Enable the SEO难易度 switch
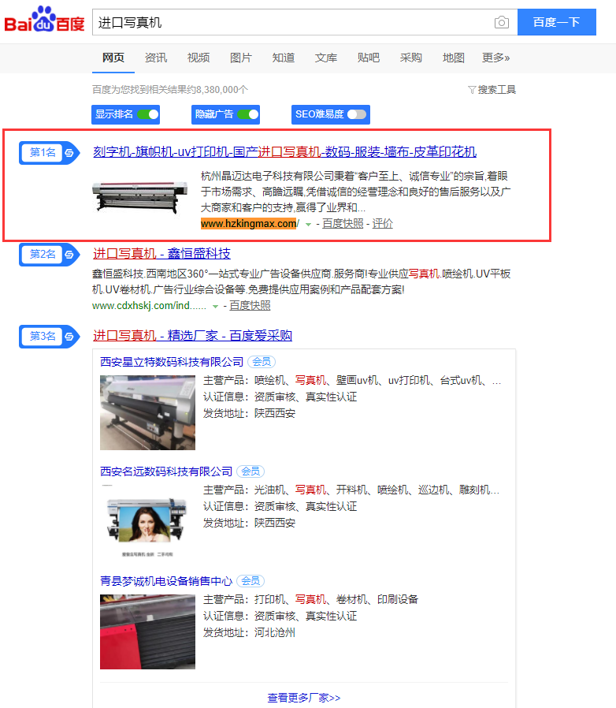This screenshot has height=708, width=616. coord(357,114)
